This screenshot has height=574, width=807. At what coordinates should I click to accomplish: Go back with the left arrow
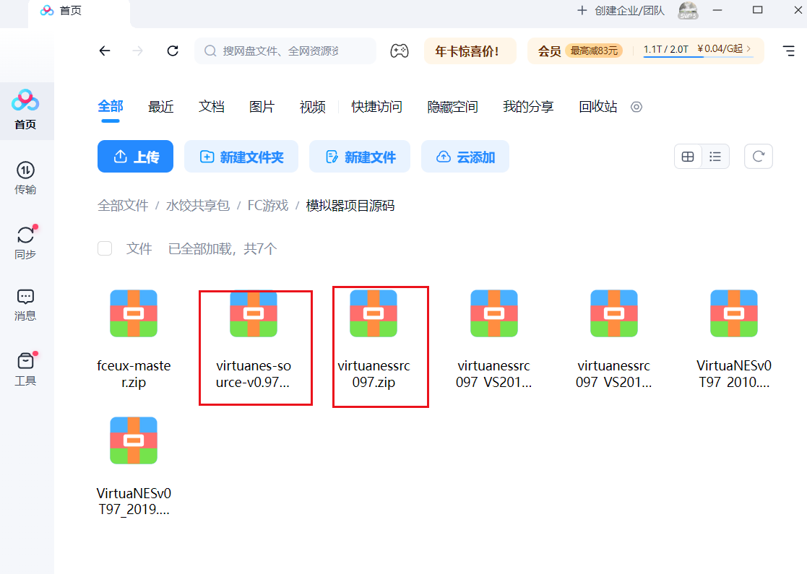point(105,51)
